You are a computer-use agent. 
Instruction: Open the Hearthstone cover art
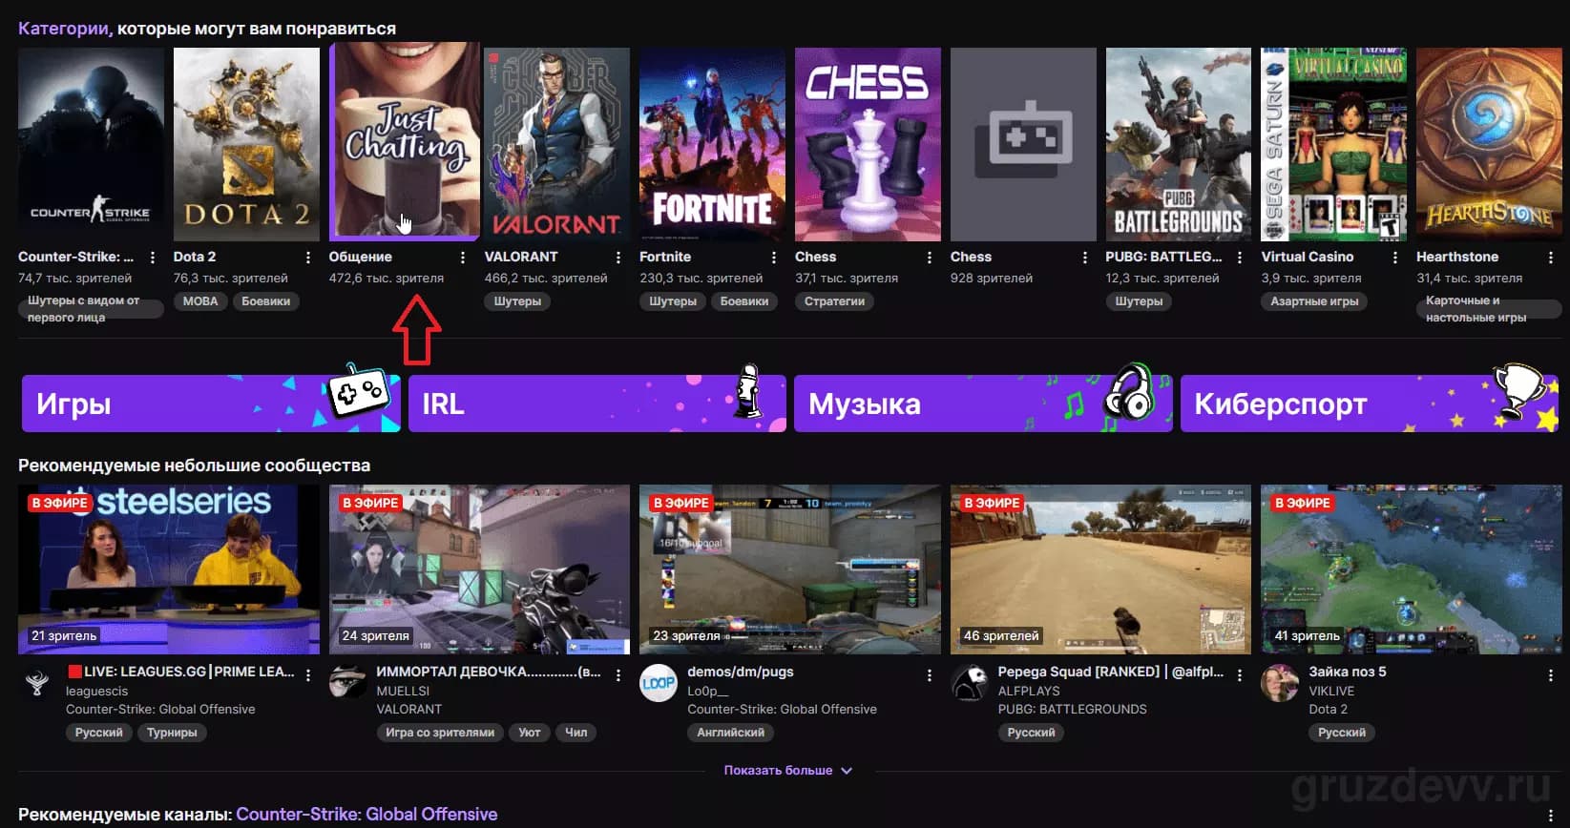1489,144
